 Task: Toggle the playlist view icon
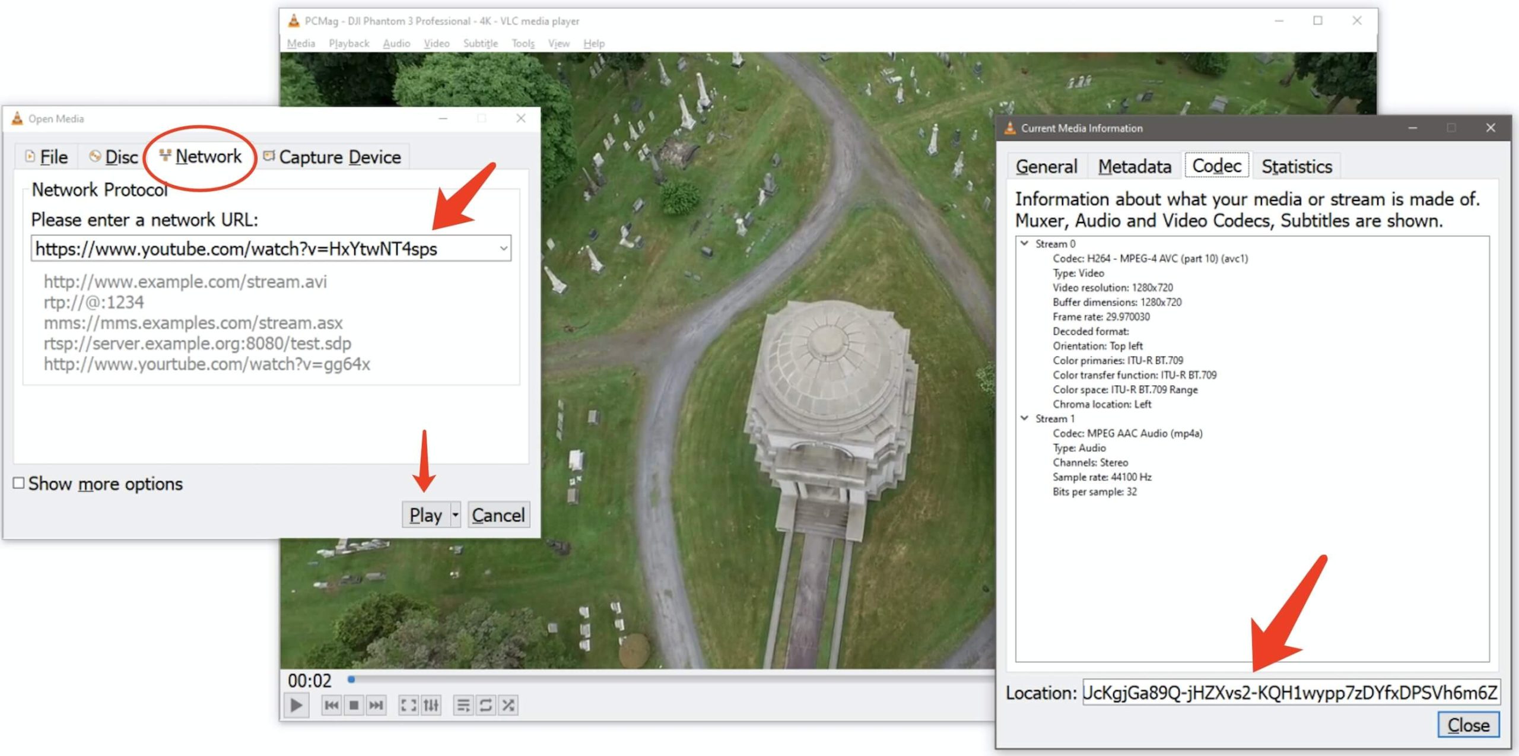pos(463,705)
